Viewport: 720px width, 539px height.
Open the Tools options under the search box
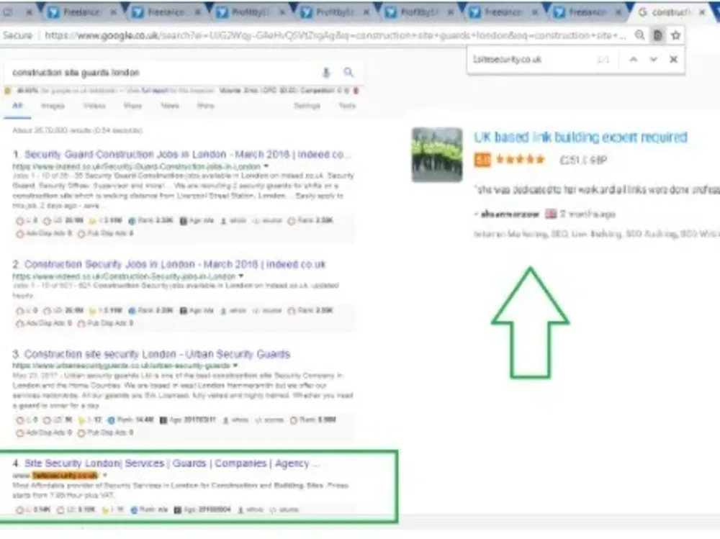coord(347,106)
